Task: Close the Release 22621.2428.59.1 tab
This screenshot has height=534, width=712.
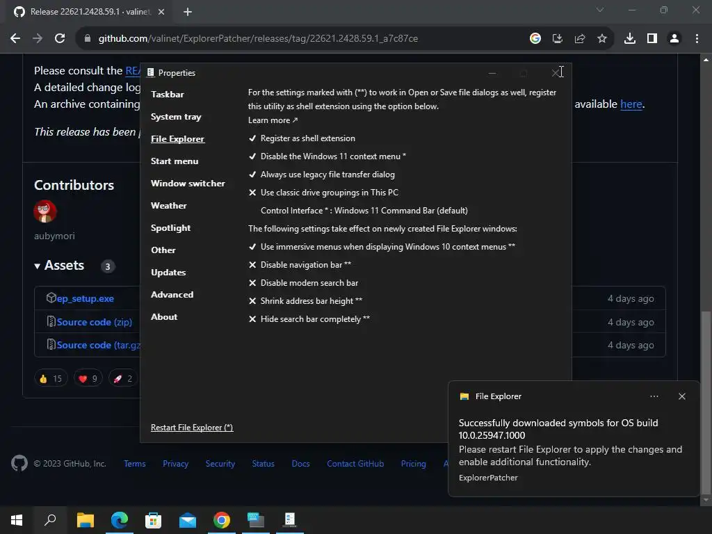Action: click(x=161, y=12)
